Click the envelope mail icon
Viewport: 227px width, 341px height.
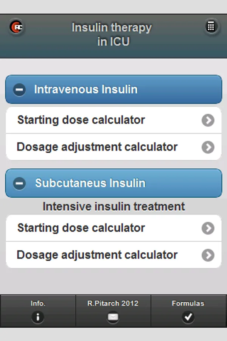113,317
